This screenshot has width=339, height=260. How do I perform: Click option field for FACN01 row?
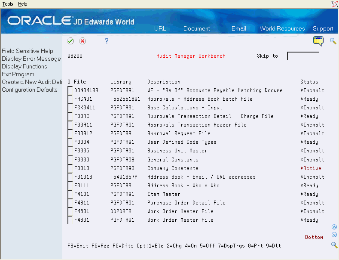point(70,99)
